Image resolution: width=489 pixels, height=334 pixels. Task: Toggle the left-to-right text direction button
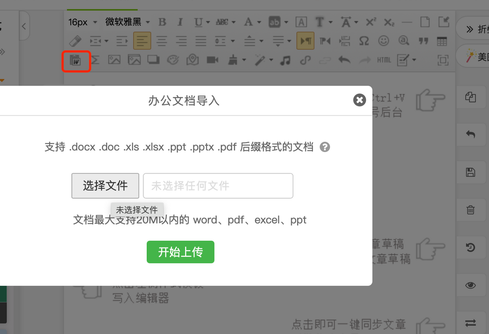coord(305,41)
